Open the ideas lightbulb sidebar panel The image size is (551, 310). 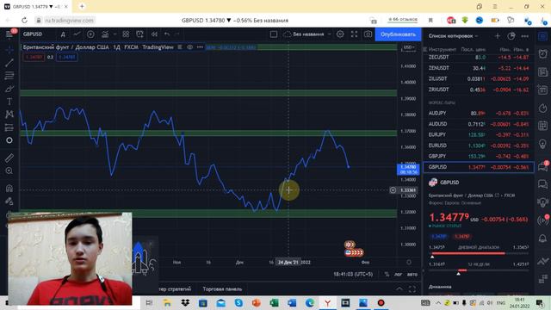coord(543,144)
